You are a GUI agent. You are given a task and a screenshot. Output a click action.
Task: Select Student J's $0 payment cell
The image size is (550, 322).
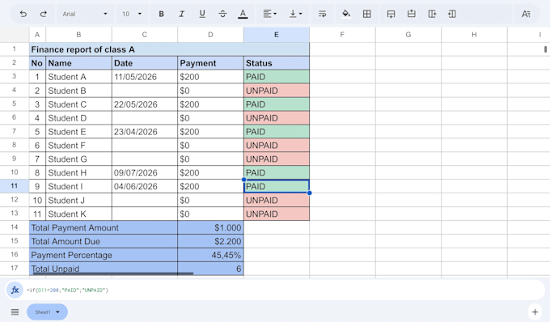click(210, 201)
